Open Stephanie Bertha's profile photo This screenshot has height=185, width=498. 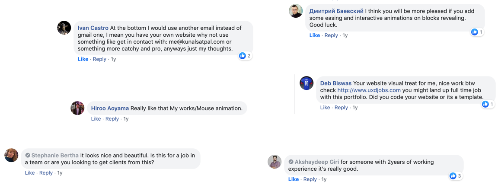coord(11,155)
